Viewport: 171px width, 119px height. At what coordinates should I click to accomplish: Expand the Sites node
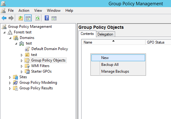pos(10,77)
